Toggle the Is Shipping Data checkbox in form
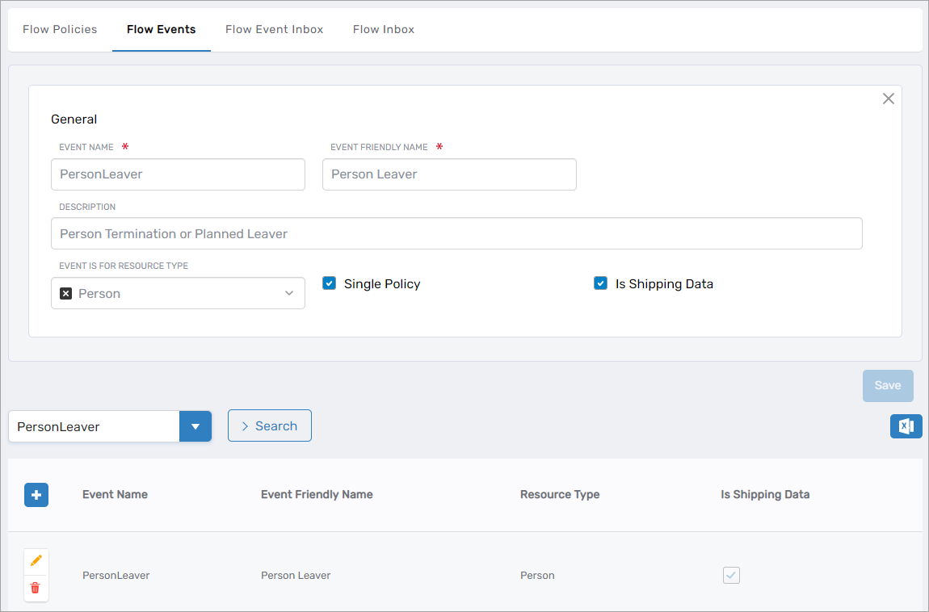This screenshot has height=612, width=929. pyautogui.click(x=600, y=283)
